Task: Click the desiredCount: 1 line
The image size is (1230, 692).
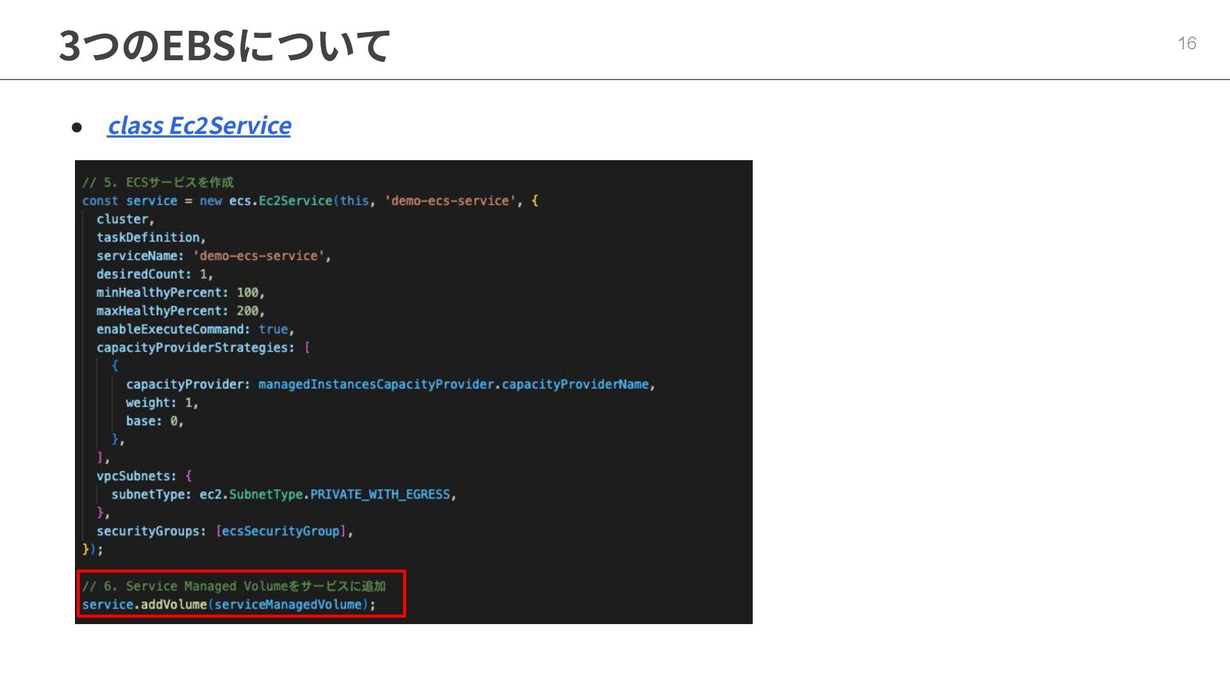Action: (154, 274)
